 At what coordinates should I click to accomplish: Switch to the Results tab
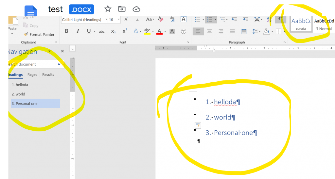click(48, 75)
